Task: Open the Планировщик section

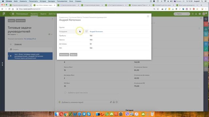Action: click(22, 14)
